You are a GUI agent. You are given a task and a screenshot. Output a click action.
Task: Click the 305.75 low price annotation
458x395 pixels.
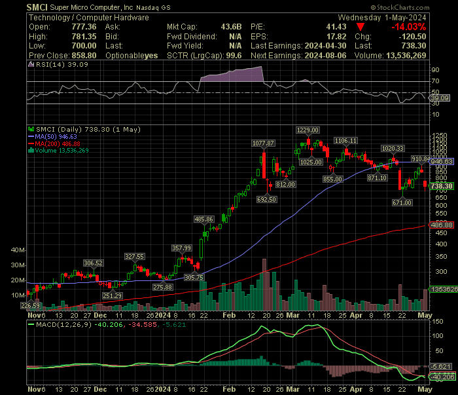pos(194,277)
